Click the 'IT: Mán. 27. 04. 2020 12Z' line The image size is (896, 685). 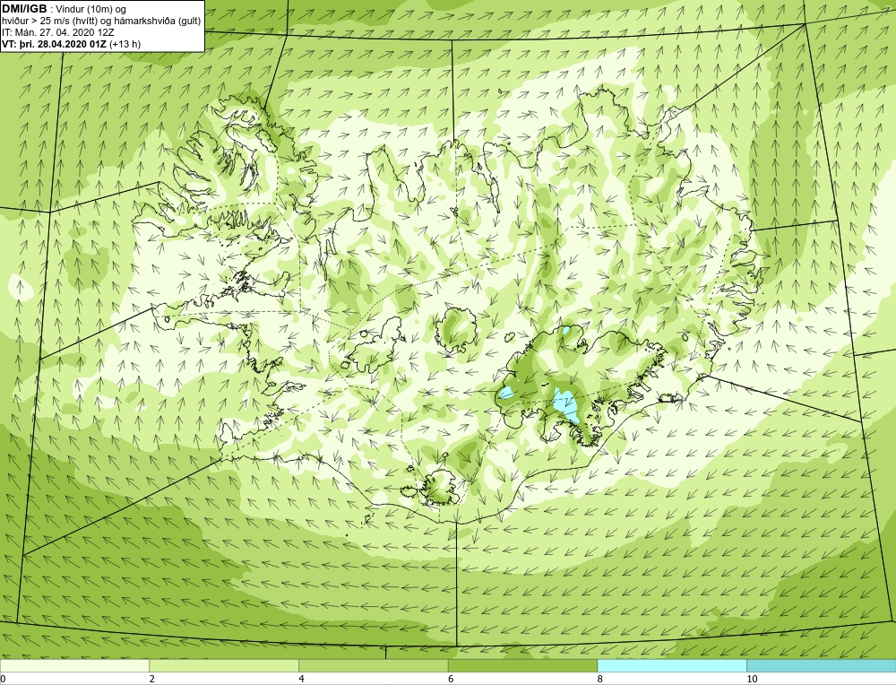[58, 32]
